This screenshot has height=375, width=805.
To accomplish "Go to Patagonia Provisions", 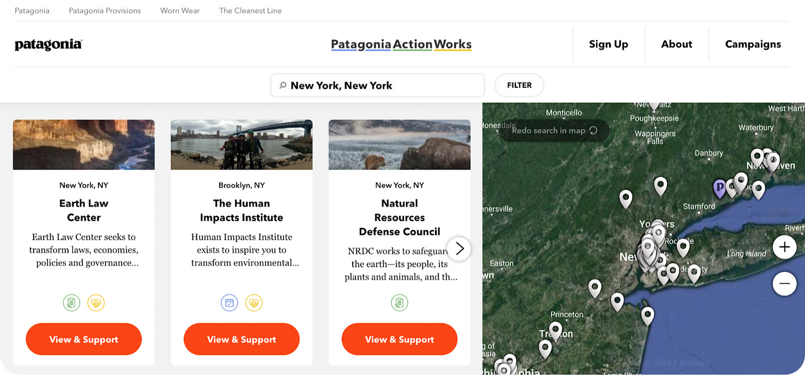I will click(x=105, y=10).
